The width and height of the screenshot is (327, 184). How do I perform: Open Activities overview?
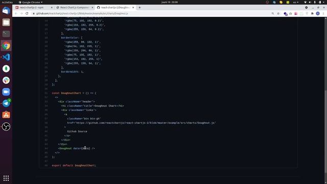click(x=7, y=2)
